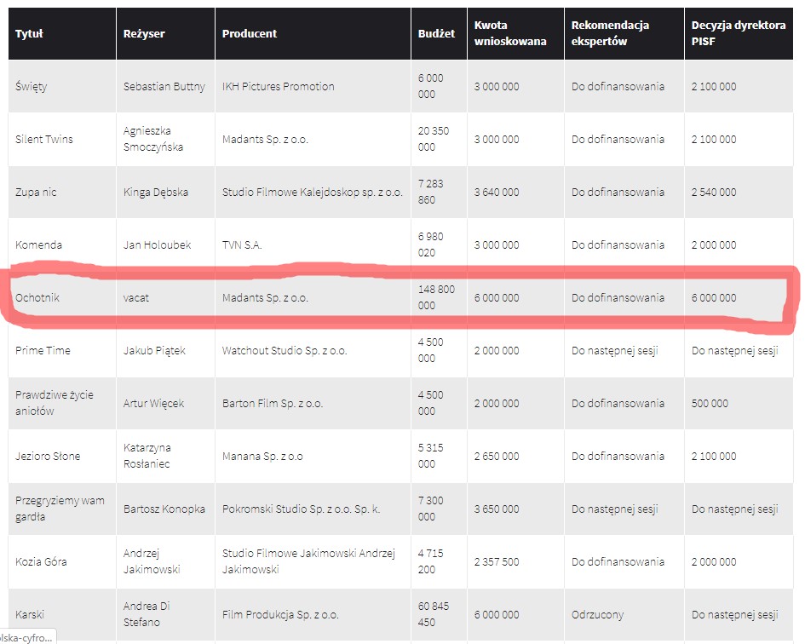Click requested amount 3 640 000

497,192
